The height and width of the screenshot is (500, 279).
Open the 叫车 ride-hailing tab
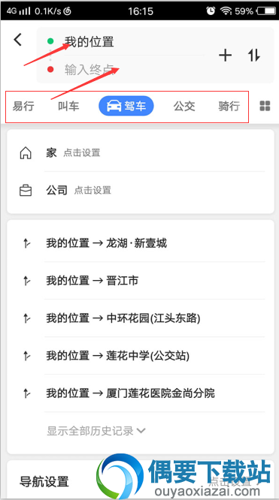68,106
